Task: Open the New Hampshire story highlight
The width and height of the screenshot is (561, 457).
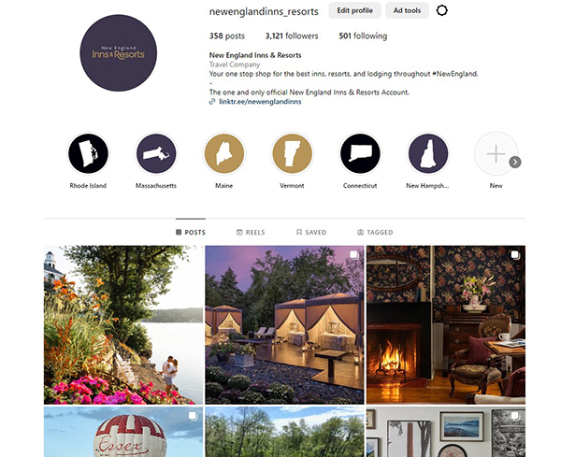Action: [428, 154]
